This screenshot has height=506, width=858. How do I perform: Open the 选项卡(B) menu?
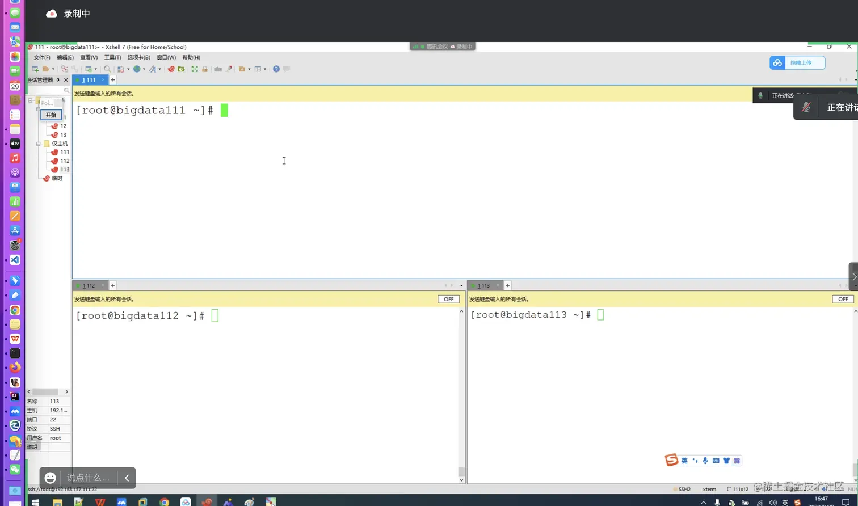[139, 57]
